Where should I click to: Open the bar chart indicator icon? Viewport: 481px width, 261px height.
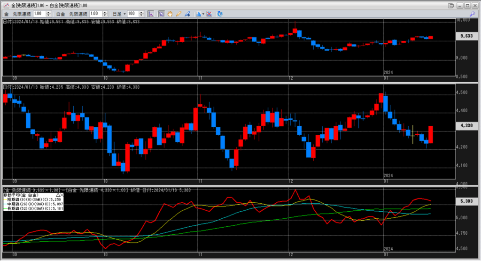(x=198, y=14)
